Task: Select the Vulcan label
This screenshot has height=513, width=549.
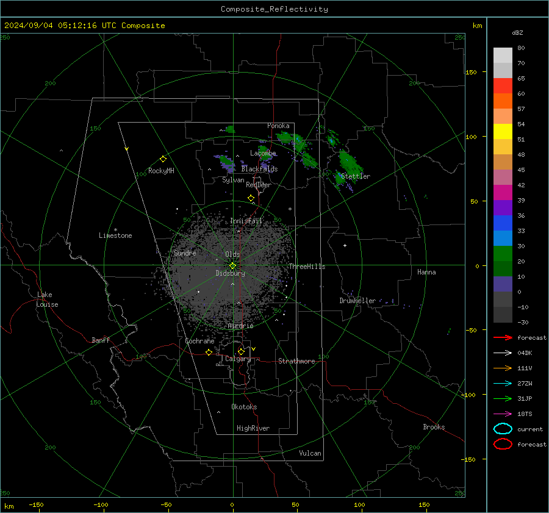Action: 310,453
